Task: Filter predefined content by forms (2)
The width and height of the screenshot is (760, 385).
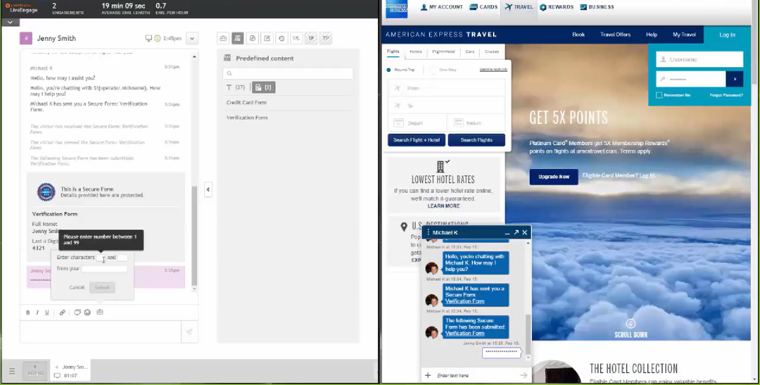Action: tap(264, 87)
